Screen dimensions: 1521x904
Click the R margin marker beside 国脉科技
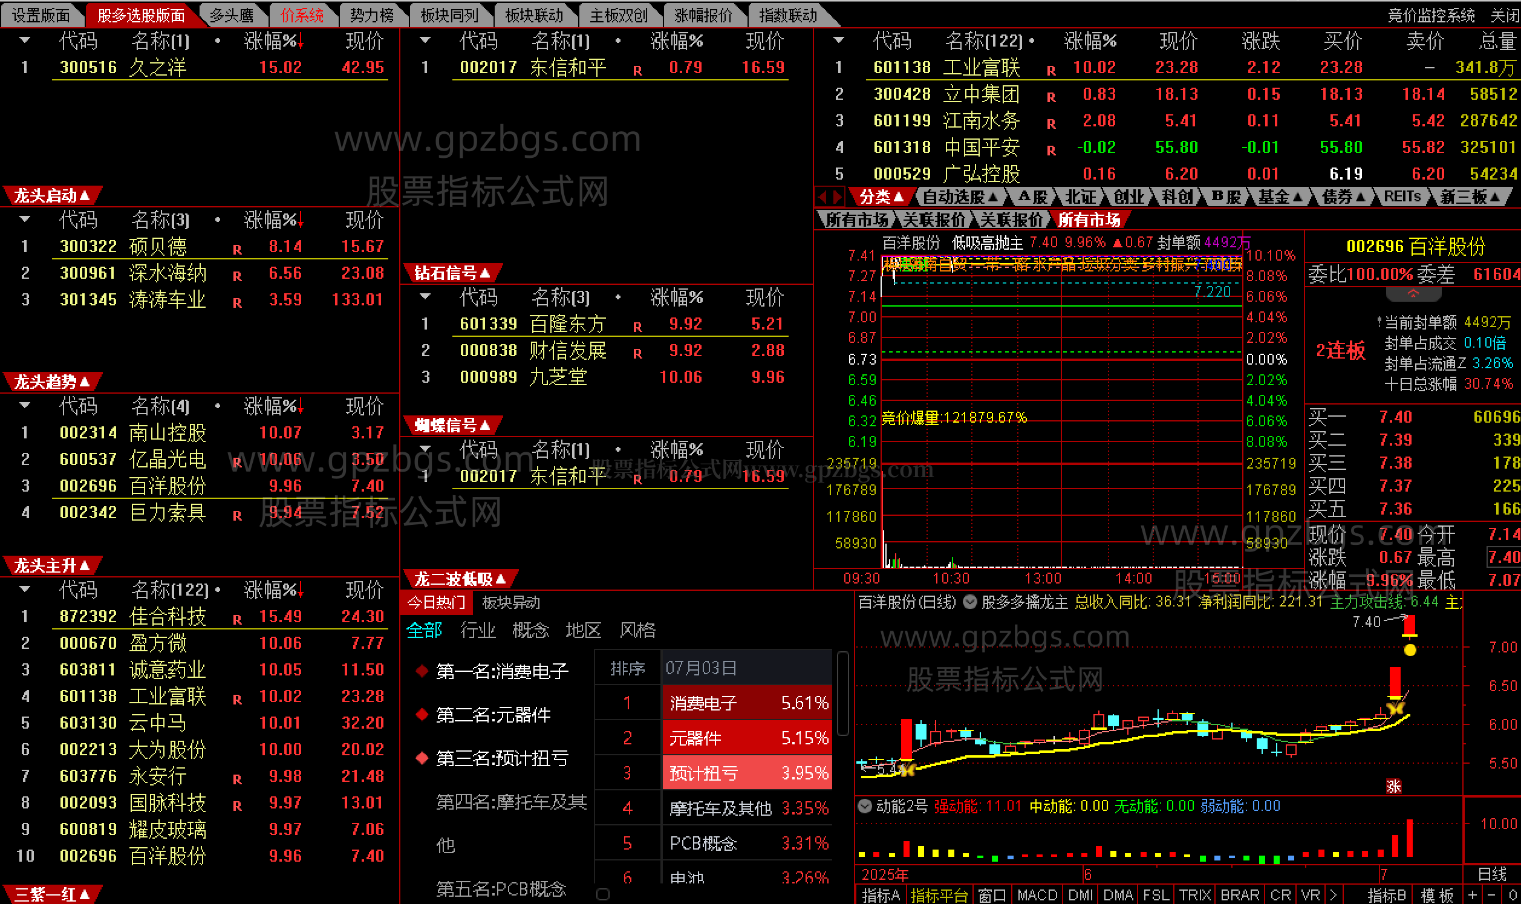click(x=237, y=807)
